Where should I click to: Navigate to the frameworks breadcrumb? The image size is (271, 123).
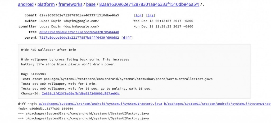click(x=70, y=4)
